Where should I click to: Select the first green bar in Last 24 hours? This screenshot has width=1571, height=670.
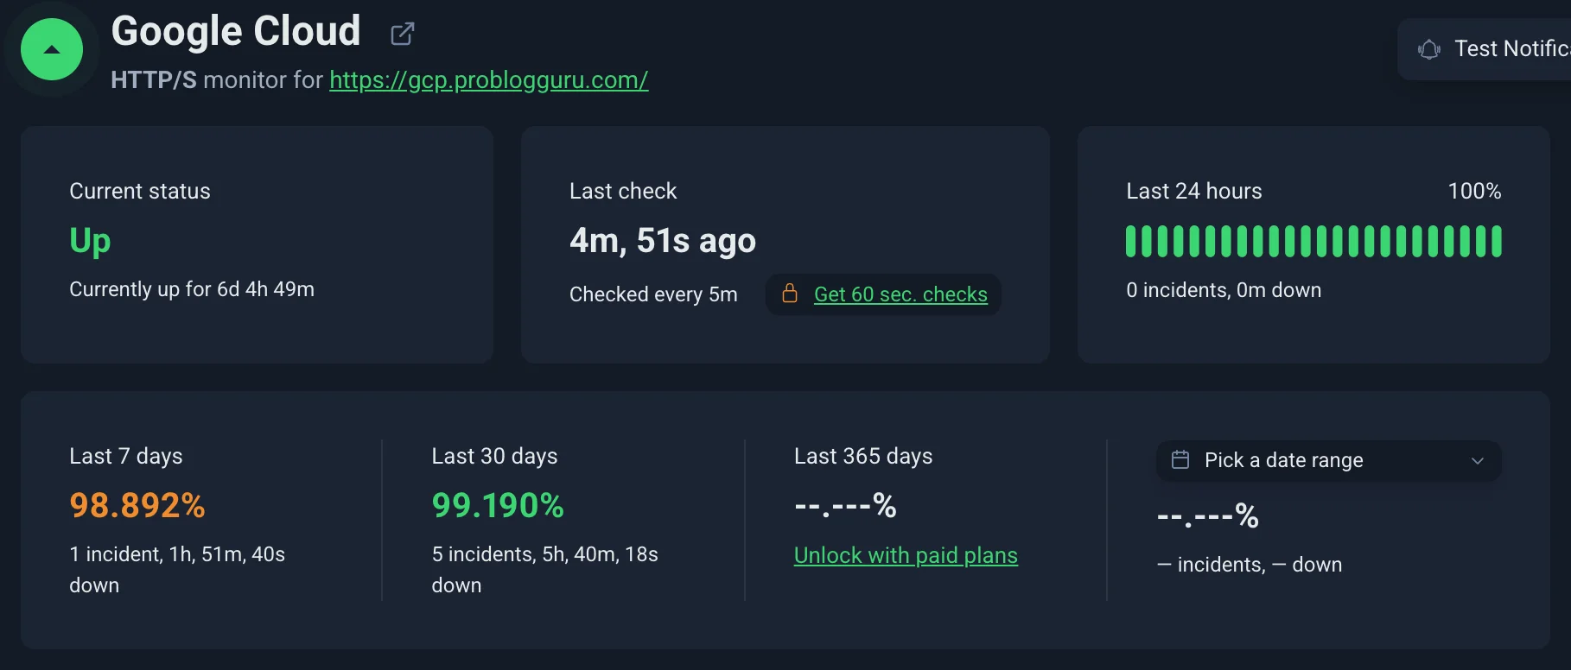1131,241
